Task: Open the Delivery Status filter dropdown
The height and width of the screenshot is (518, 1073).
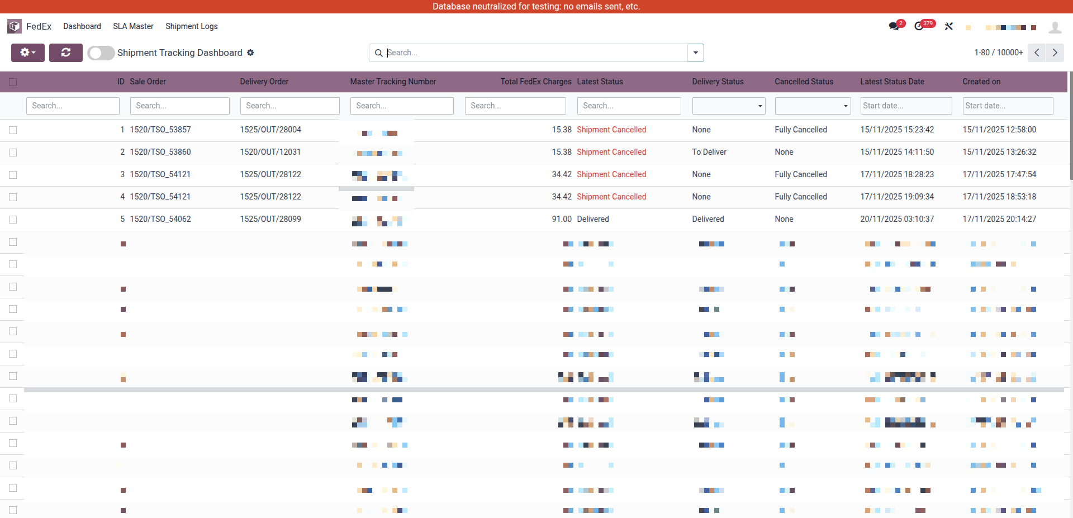Action: 729,106
